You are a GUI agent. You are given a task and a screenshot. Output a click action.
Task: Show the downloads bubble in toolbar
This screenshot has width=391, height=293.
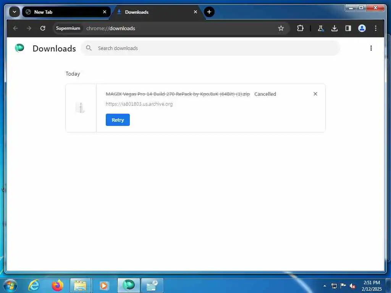tap(334, 28)
